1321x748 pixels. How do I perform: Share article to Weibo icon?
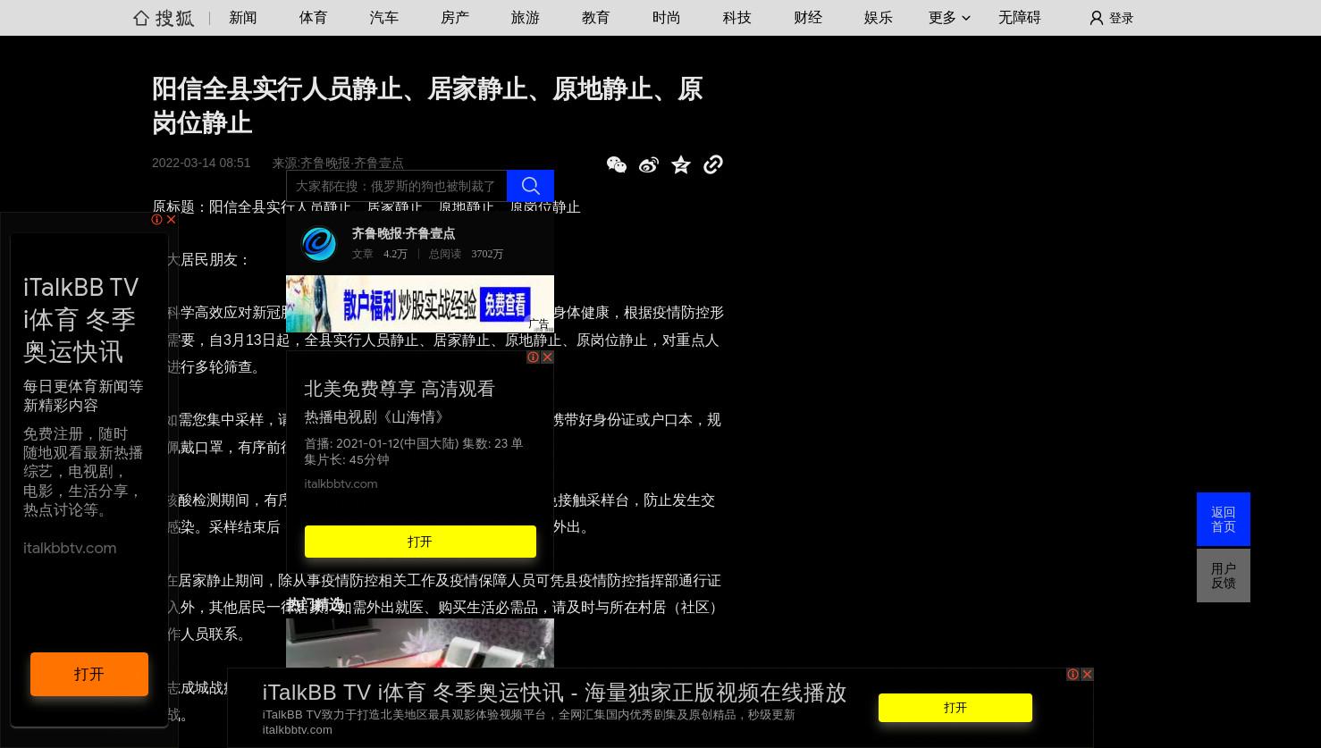pos(649,164)
